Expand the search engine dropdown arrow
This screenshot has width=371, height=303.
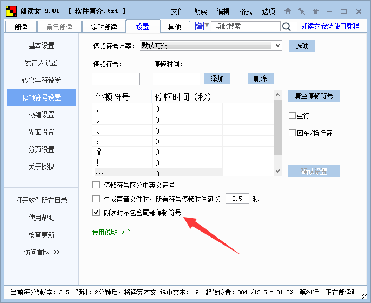(207, 25)
